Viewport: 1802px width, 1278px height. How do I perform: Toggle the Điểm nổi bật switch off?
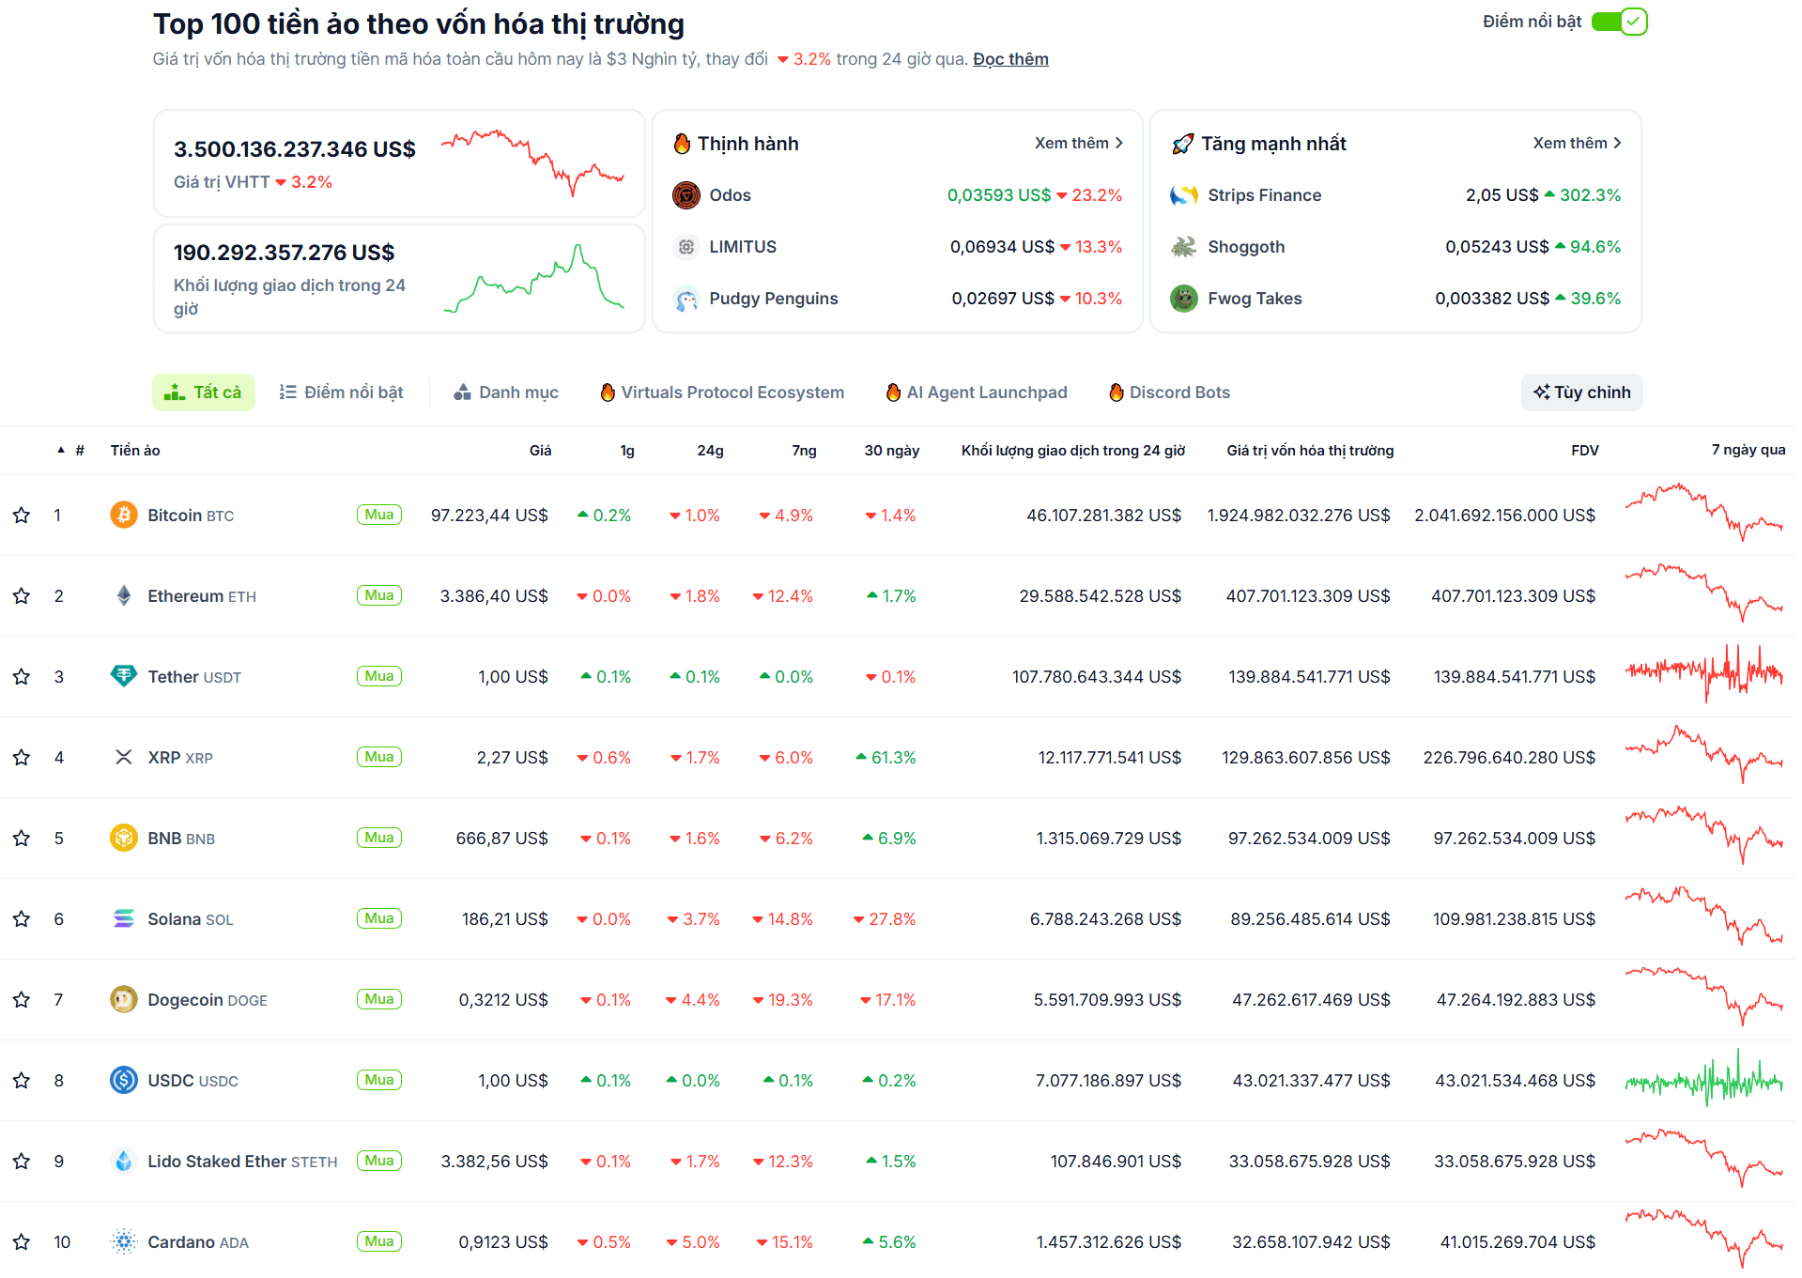[x=1619, y=22]
